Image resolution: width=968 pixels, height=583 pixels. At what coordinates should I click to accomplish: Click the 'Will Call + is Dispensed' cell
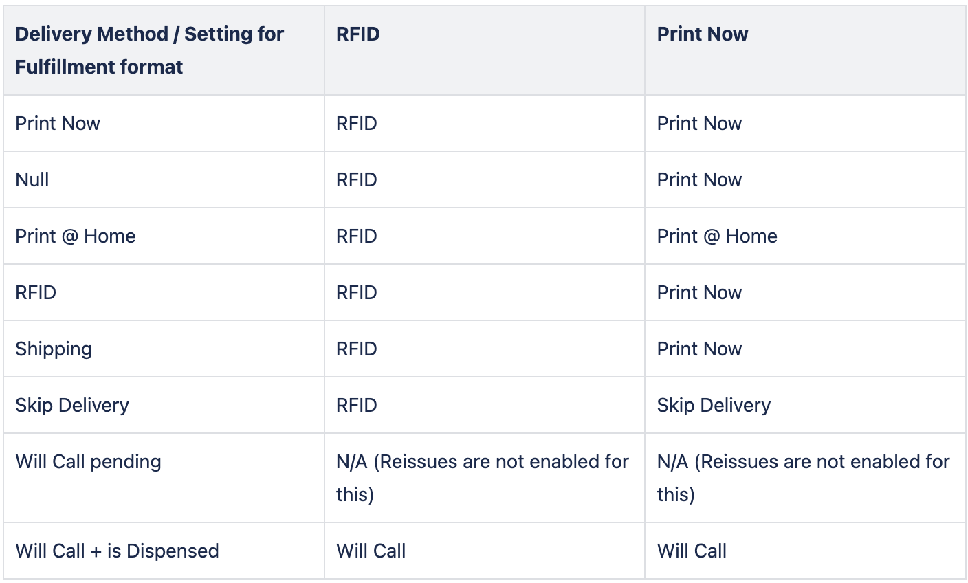117,551
